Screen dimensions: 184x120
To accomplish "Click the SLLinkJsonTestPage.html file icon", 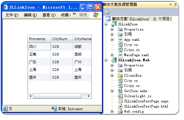I will 121,106.
